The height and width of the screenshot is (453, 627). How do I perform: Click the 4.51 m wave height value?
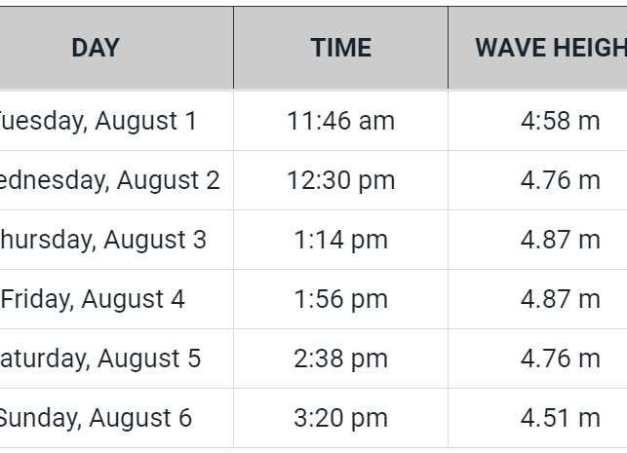[x=560, y=418]
